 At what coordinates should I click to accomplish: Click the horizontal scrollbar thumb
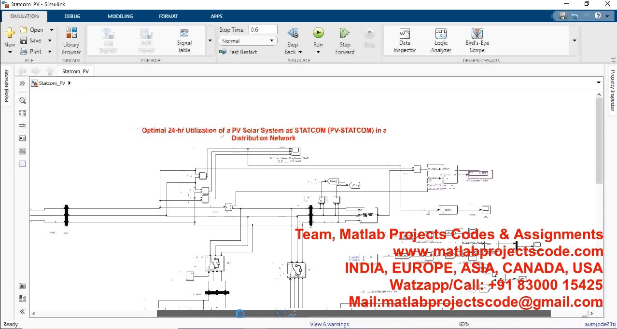[x=353, y=314]
